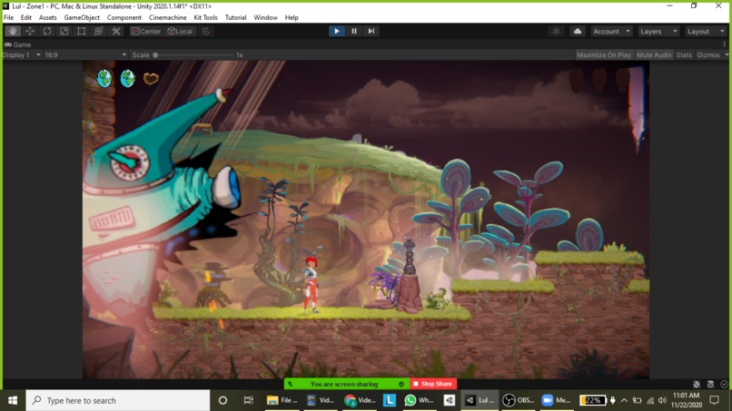
Task: Open Unity cloud services icon
Action: point(578,31)
